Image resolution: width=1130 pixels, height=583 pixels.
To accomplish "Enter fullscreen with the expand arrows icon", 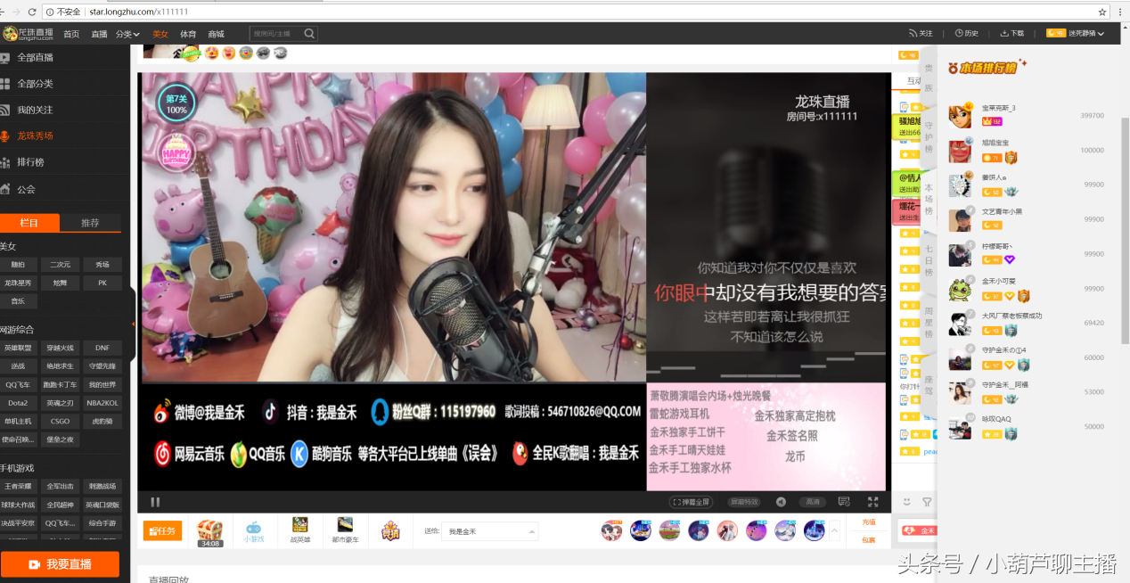I will point(873,502).
